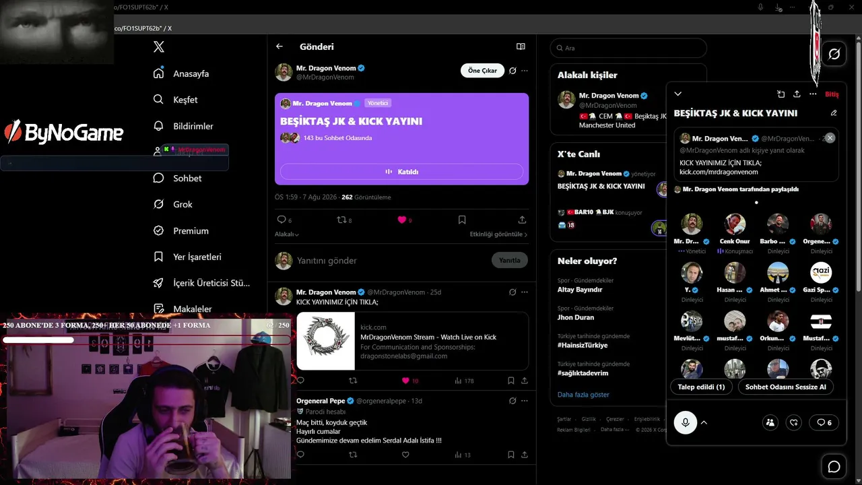
Task: Click Sohbet Odasını Sessize Al button
Action: pyautogui.click(x=786, y=387)
